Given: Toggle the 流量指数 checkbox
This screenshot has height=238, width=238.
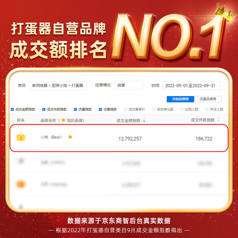Looking at the screenshot, I should pos(75,109).
